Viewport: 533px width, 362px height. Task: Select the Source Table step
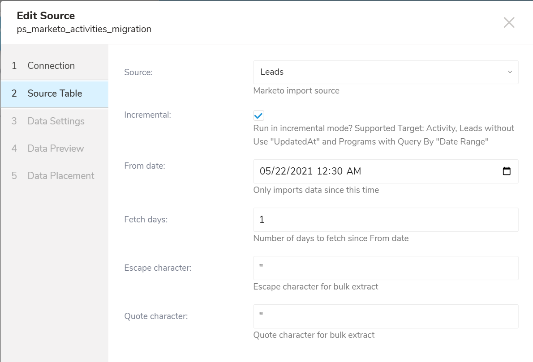(55, 94)
